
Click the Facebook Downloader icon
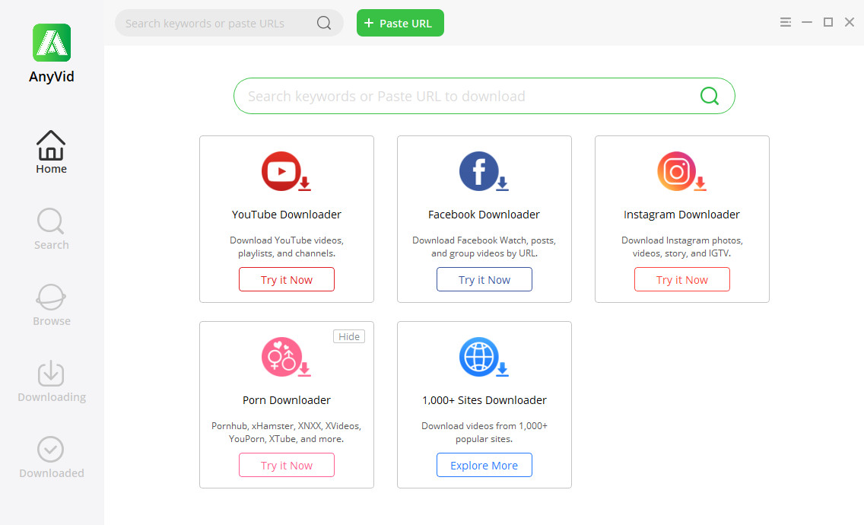[484, 171]
